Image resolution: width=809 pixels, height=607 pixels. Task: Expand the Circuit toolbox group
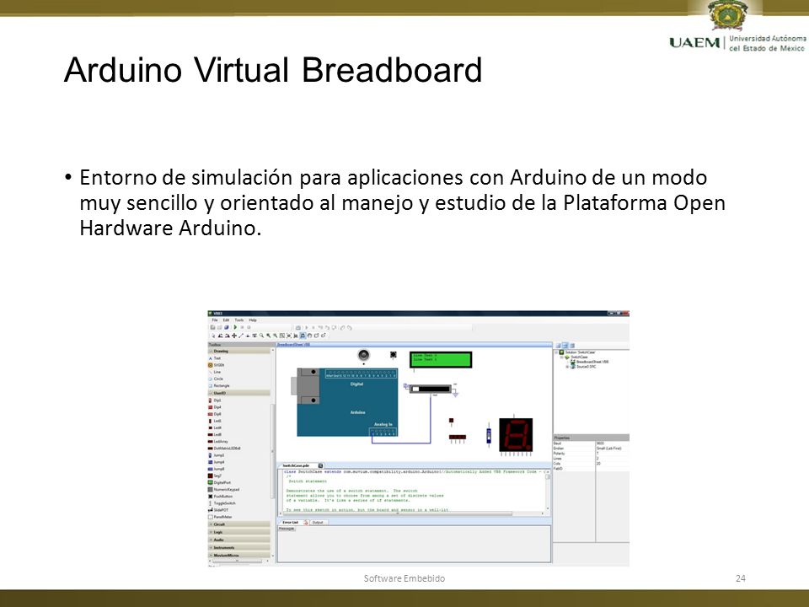(239, 524)
